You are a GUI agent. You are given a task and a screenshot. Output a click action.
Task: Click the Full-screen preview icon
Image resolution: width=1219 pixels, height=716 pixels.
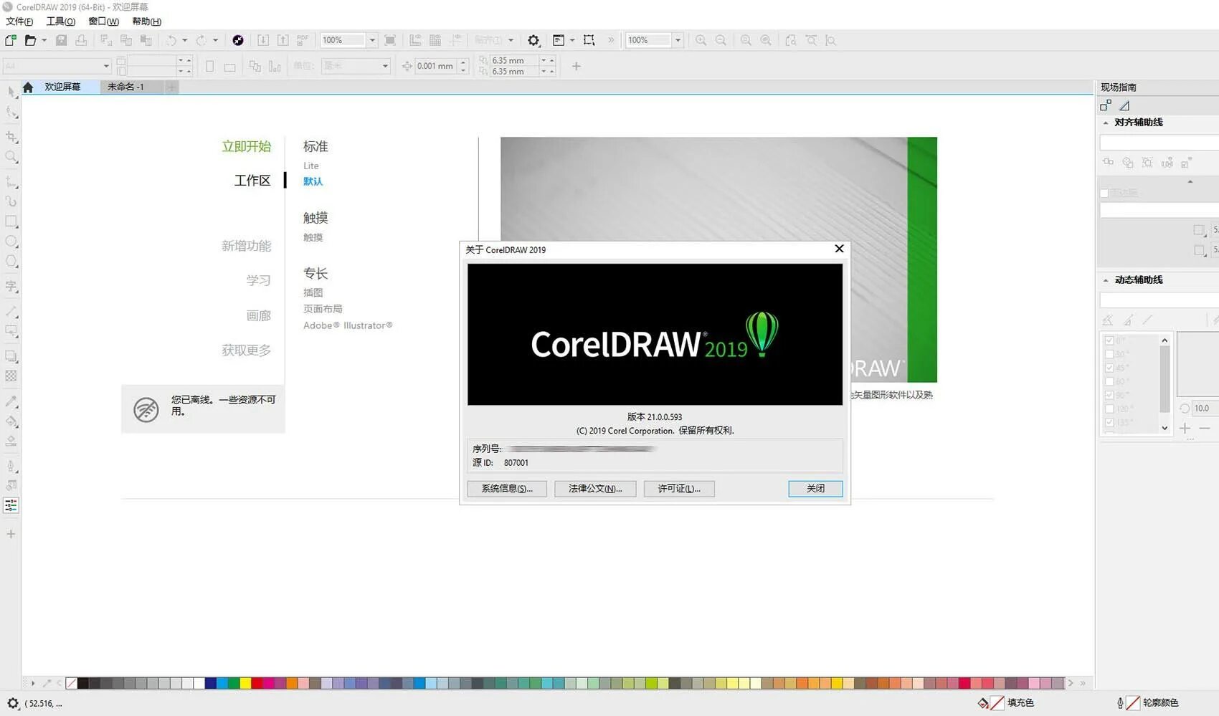click(x=390, y=40)
